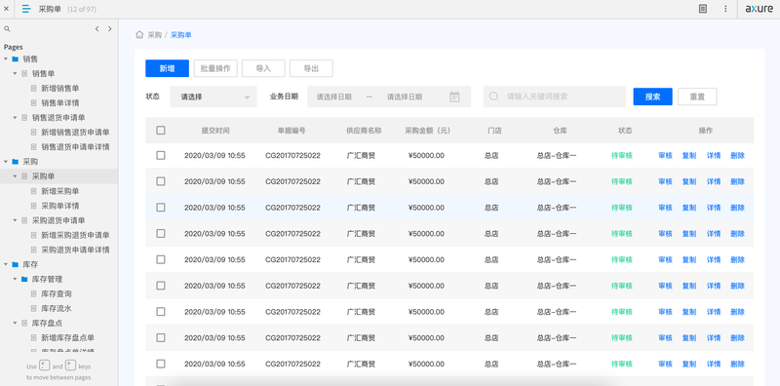Check the first table row checkbox

(x=161, y=155)
